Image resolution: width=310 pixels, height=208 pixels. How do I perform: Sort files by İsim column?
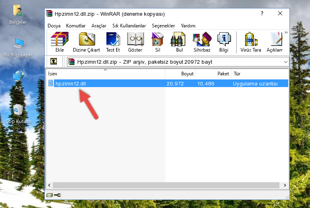[106, 73]
